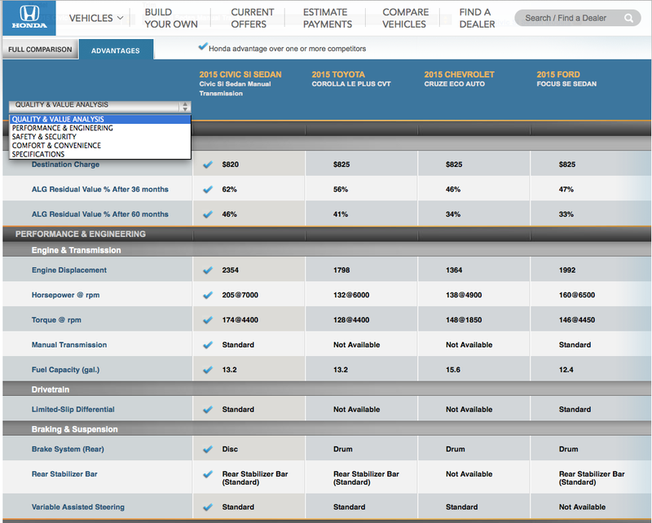Image resolution: width=652 pixels, height=523 pixels.
Task: Click the Toyota 56% residual value cell
Action: 340,189
